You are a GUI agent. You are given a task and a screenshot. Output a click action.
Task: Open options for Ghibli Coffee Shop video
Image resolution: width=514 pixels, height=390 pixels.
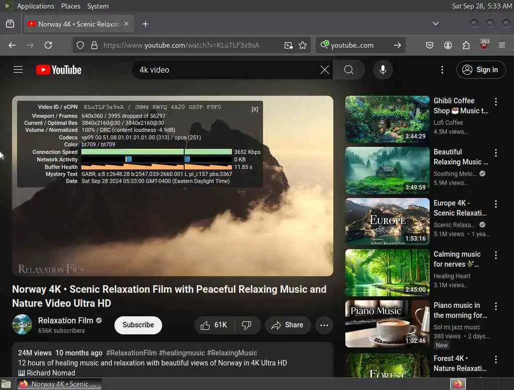(495, 102)
